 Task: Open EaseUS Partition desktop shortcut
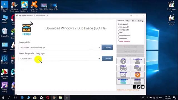(24, 6)
